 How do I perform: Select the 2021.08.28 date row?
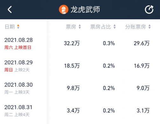(x=80, y=43)
